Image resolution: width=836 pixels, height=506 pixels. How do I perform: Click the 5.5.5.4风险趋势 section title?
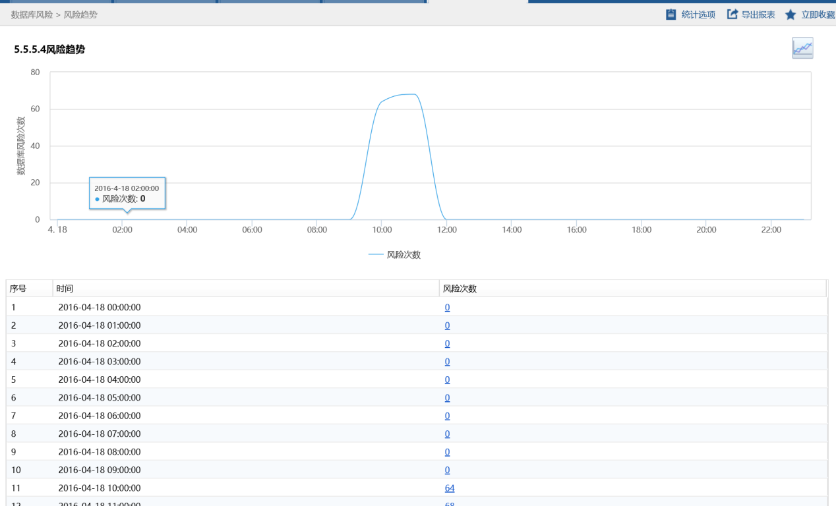tap(49, 49)
